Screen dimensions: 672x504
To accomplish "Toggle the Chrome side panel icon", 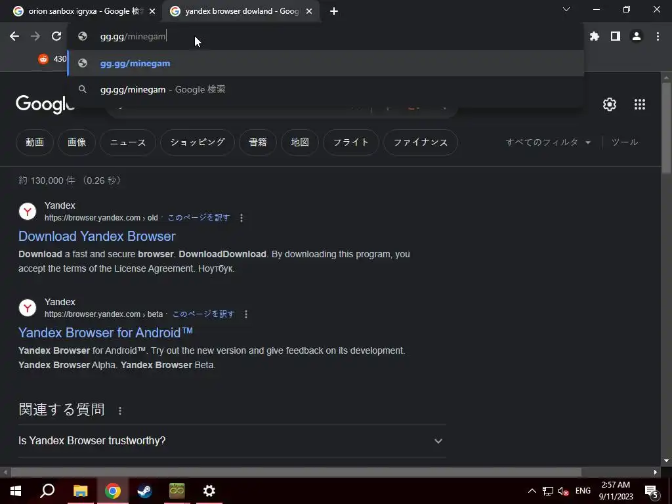I will (x=616, y=37).
